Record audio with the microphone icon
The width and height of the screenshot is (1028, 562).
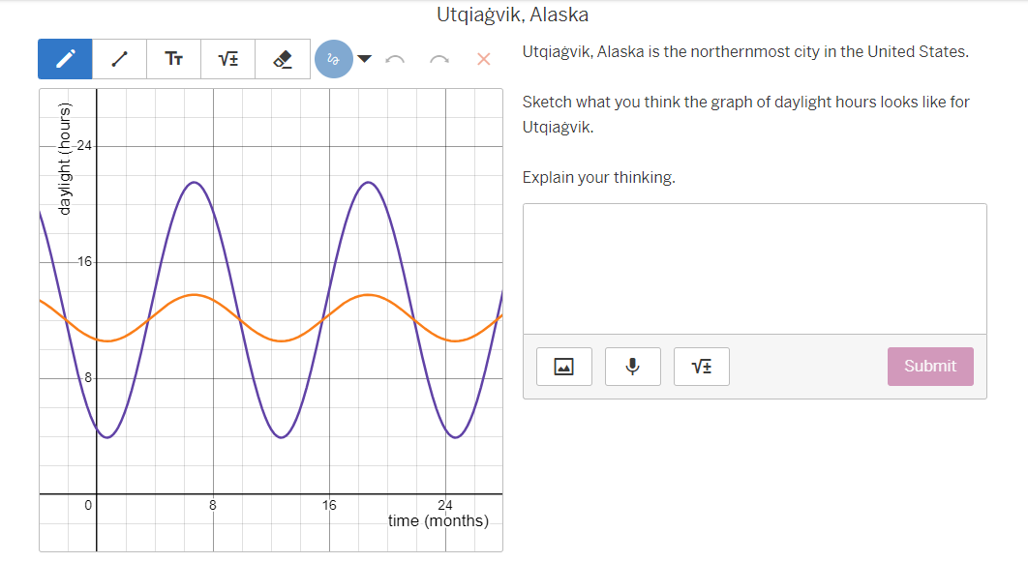pyautogui.click(x=632, y=366)
